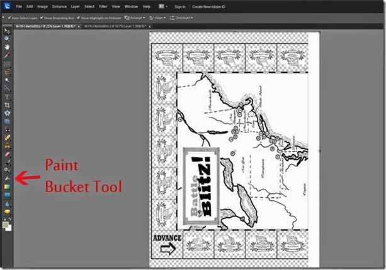
Task: Select the Lasso tool
Action: point(7,72)
